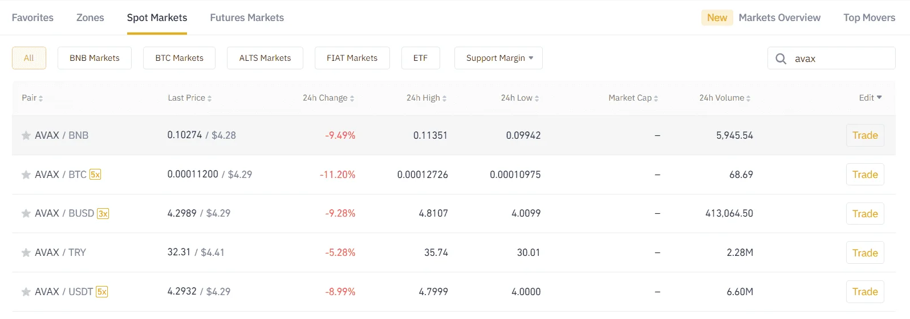Viewport: 910px width, 319px height.
Task: Favorite the AVAX / BTC pair star
Action: tap(26, 175)
